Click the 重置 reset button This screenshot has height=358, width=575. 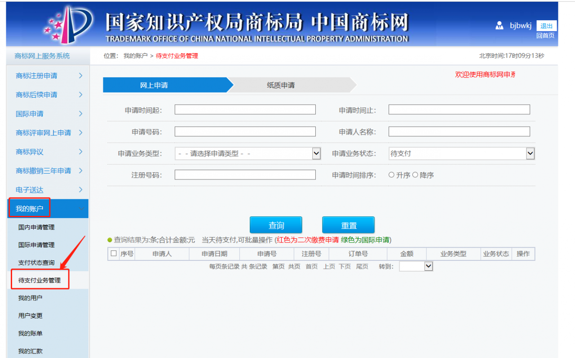pos(348,224)
